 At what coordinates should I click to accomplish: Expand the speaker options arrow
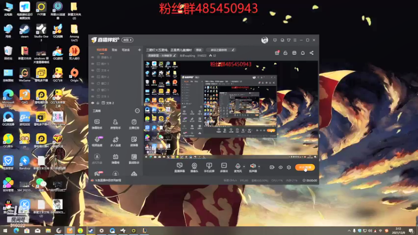(x=259, y=167)
